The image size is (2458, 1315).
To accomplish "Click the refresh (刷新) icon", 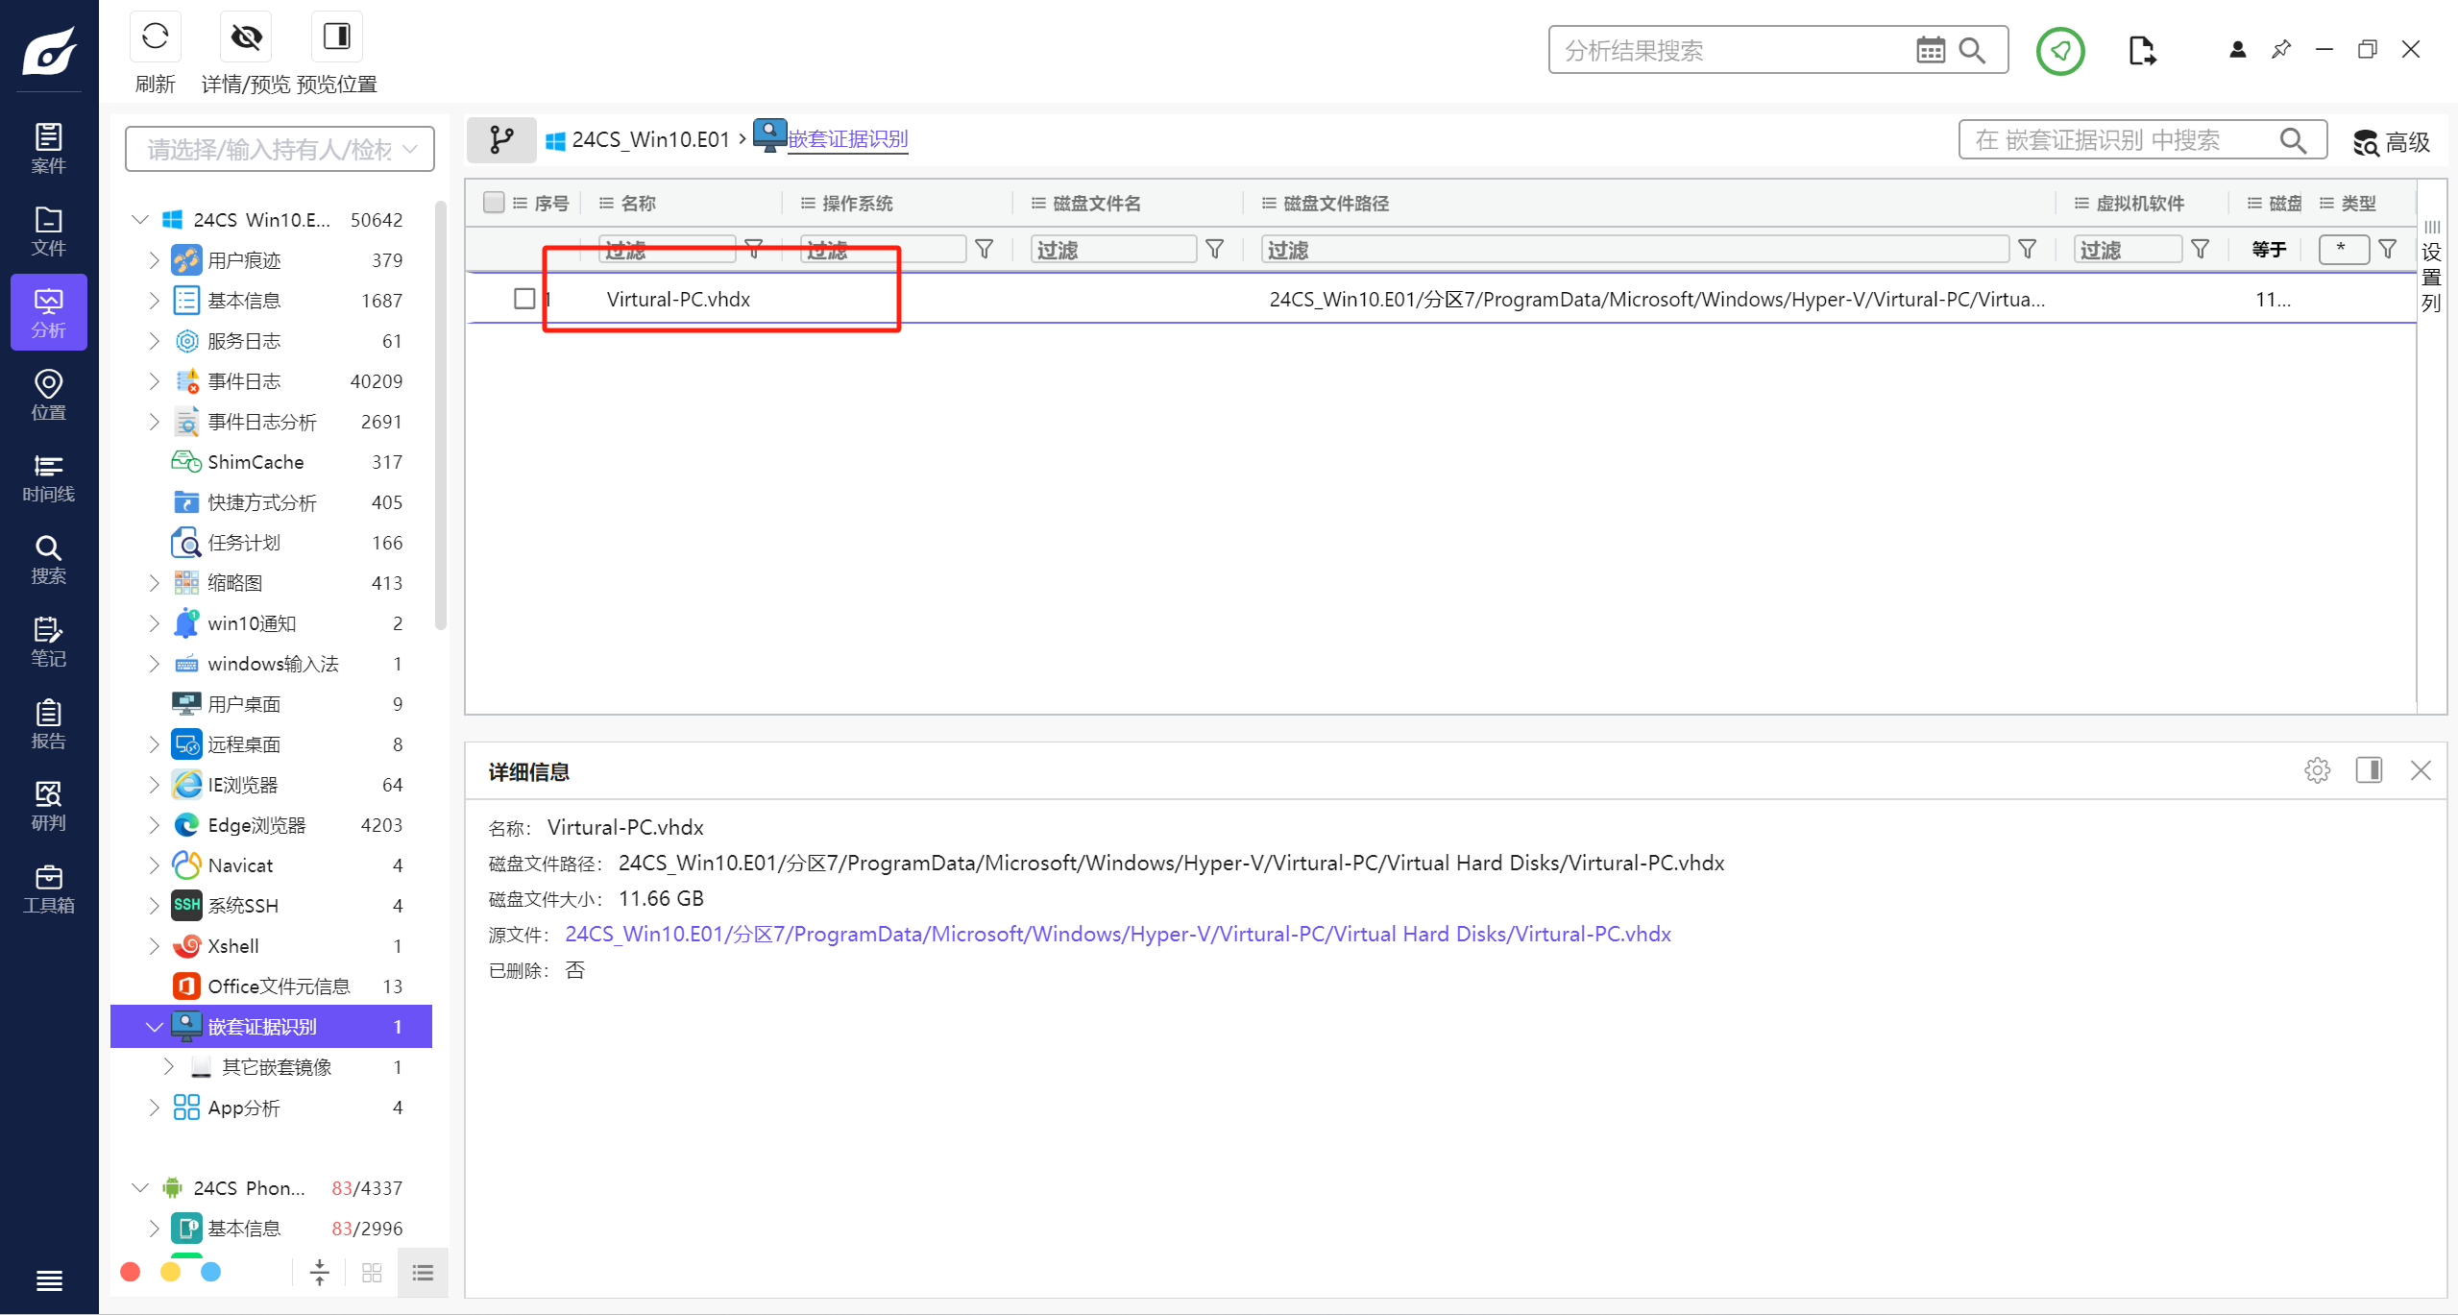I will pos(155,37).
